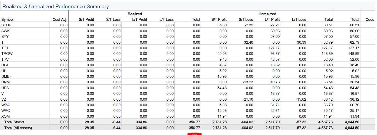Select the UPS symbol cell
Screen dimensions: 377x135
[x=5, y=88]
